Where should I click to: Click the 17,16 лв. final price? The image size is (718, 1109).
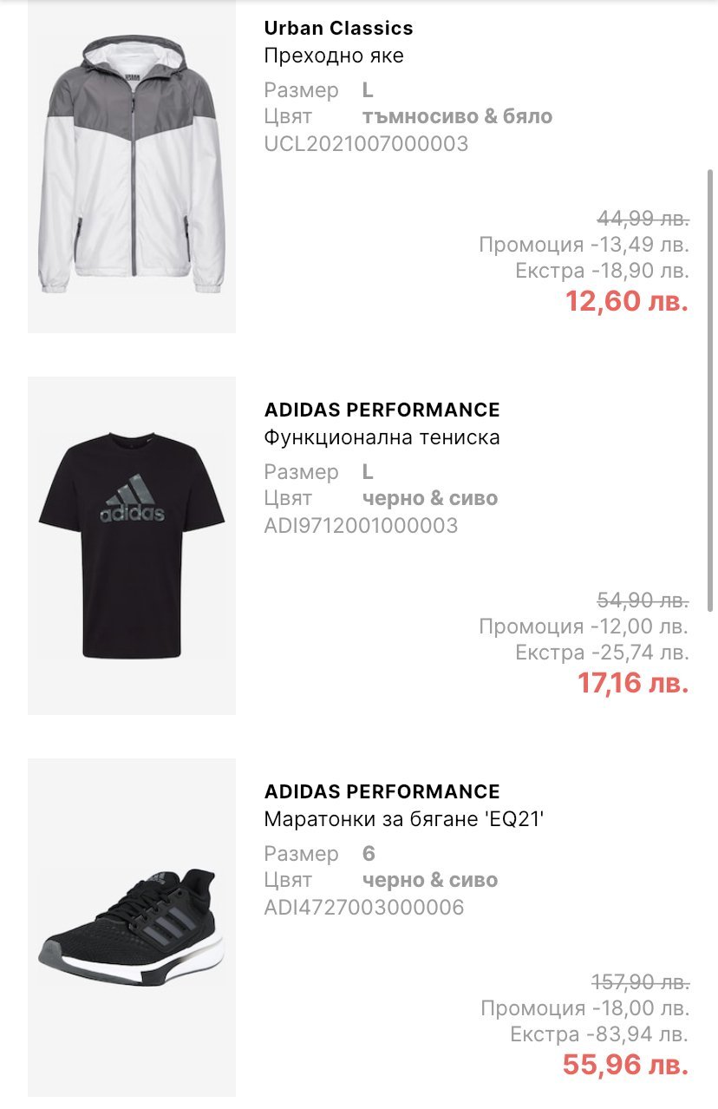633,683
